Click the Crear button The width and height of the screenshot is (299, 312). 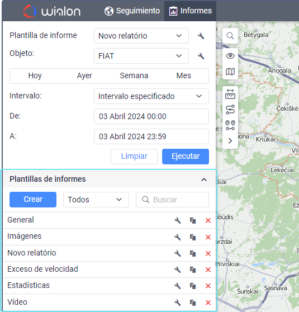point(33,200)
